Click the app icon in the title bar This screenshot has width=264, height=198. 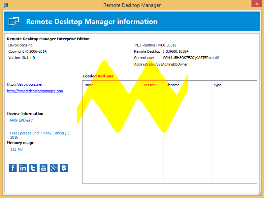click(x=6, y=5)
